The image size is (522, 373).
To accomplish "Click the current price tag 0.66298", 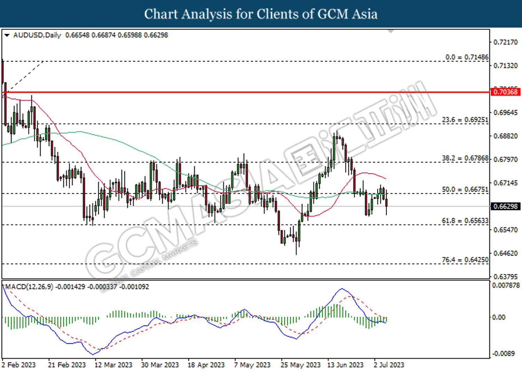I will pyautogui.click(x=506, y=206).
